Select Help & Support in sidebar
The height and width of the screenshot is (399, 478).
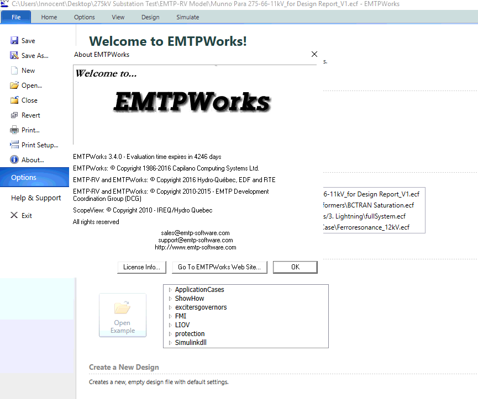click(36, 198)
